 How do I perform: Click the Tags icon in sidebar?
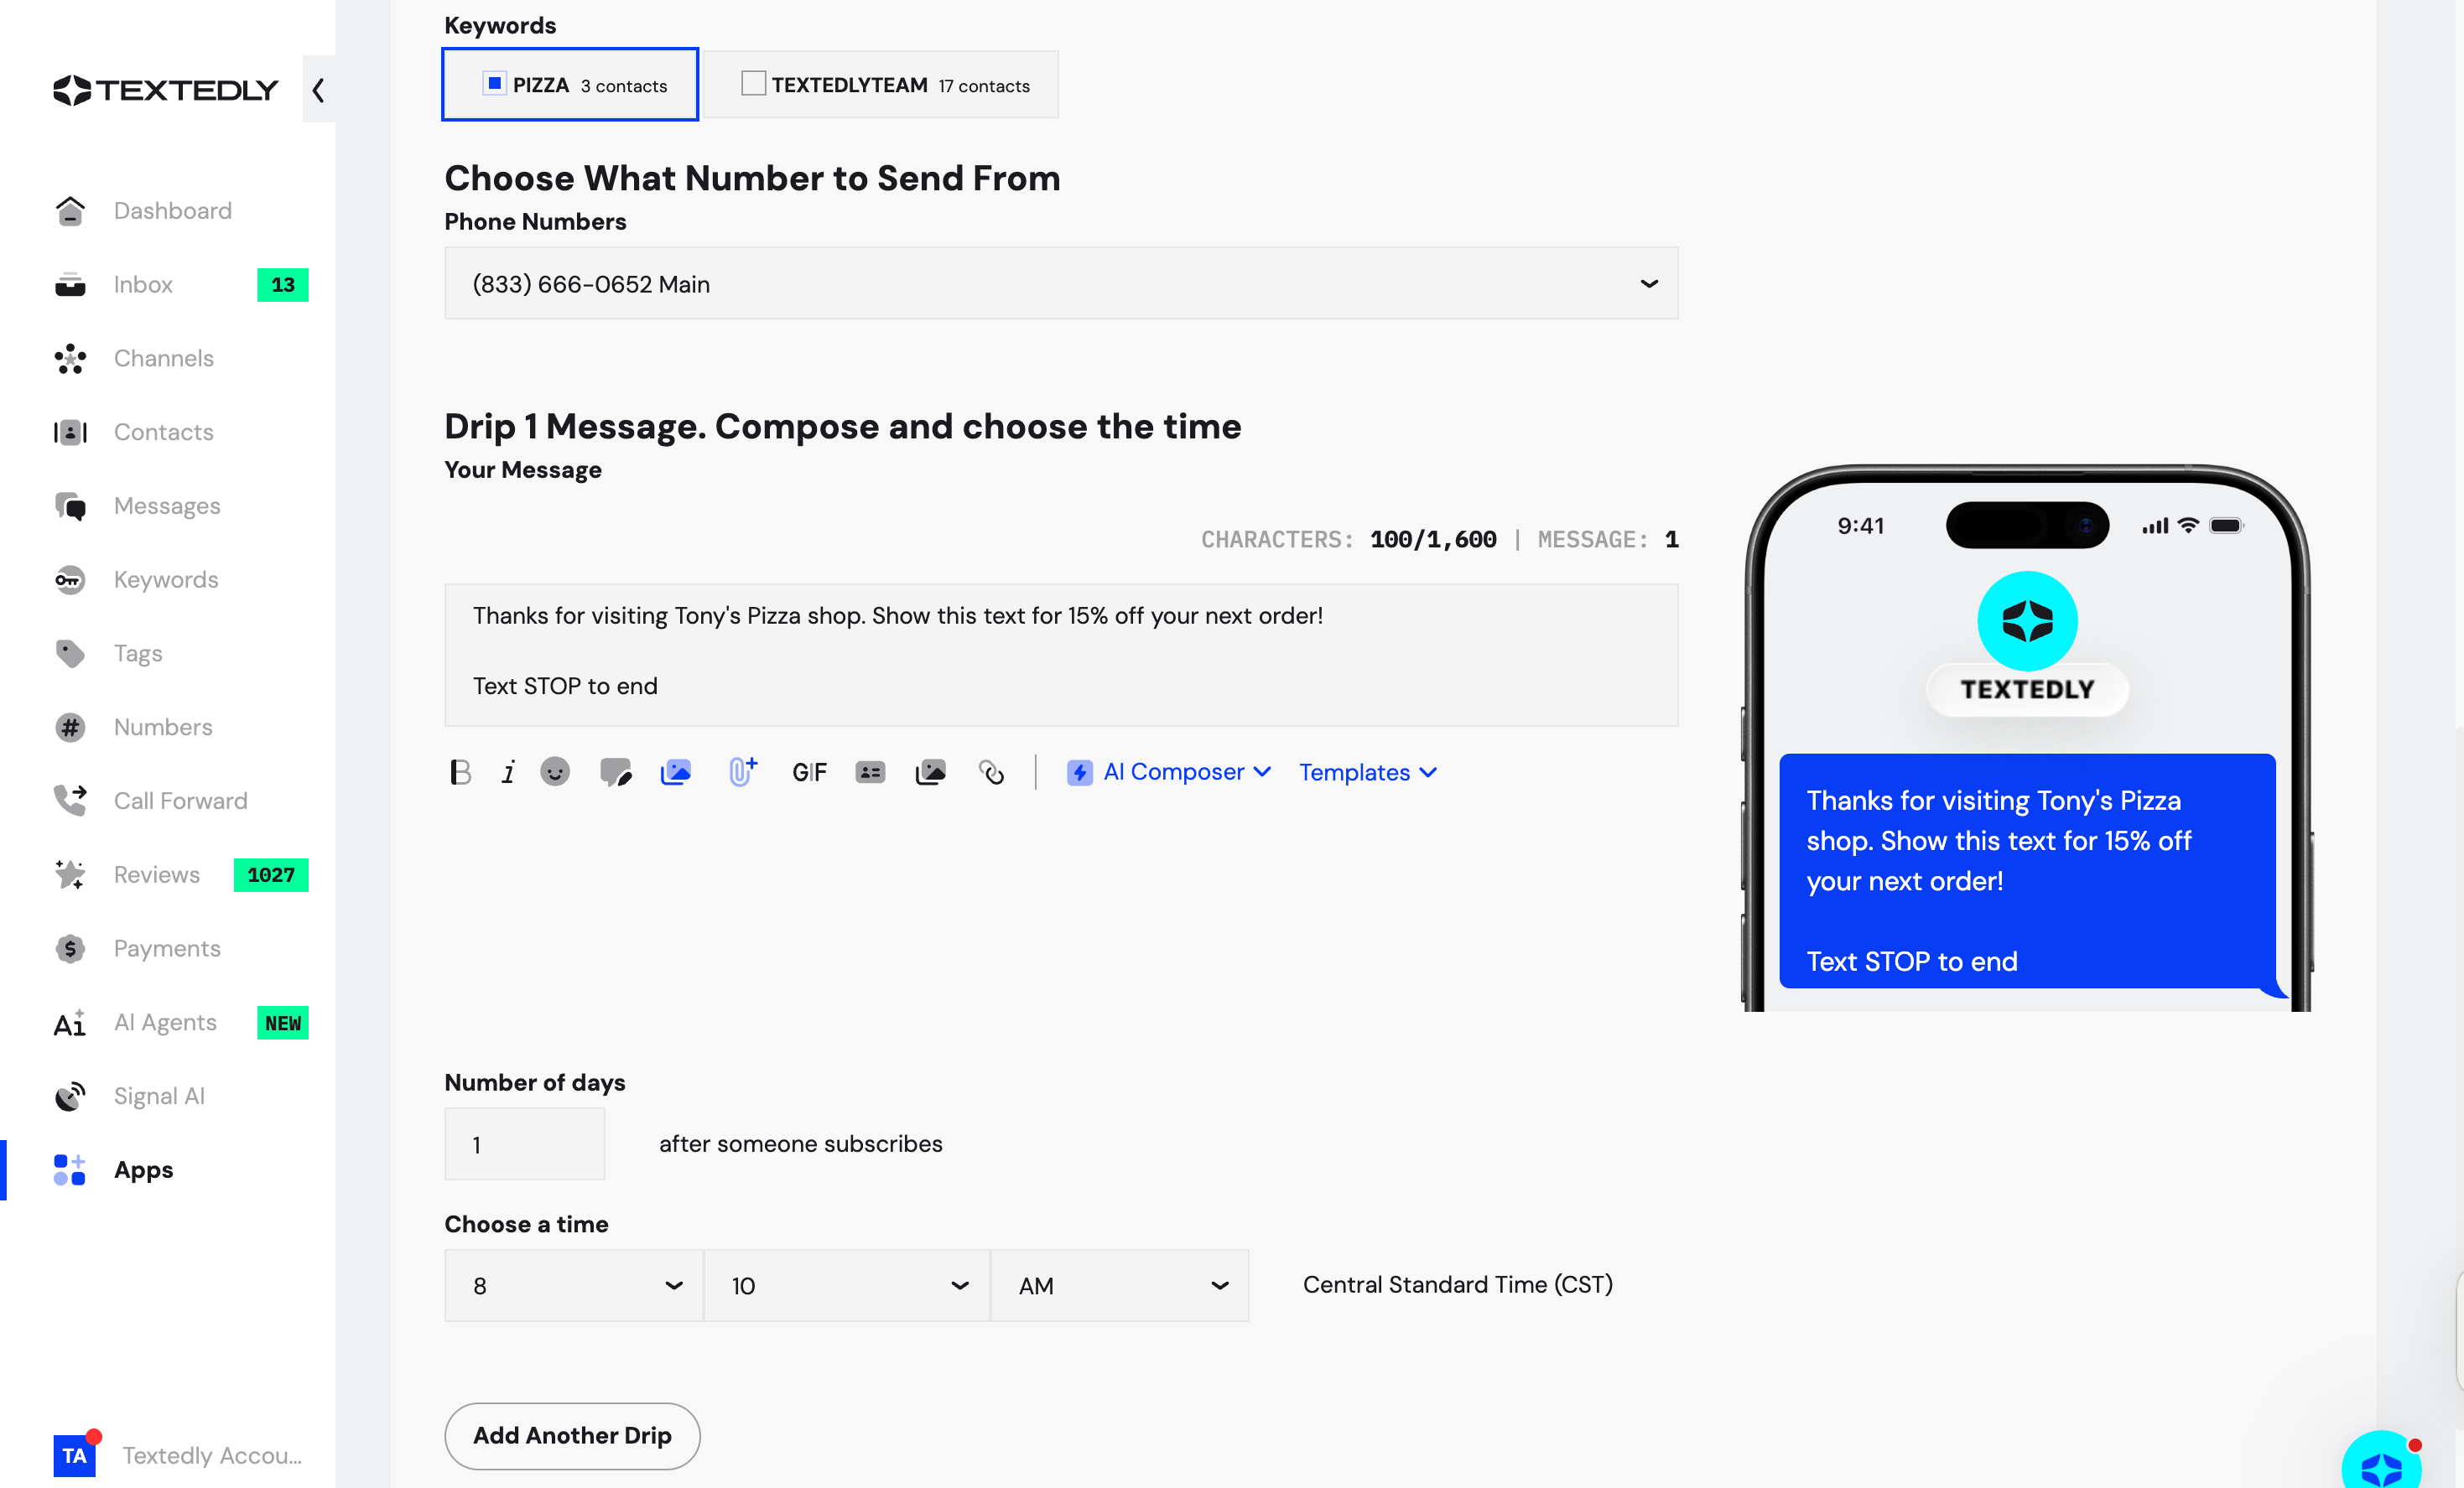[70, 654]
